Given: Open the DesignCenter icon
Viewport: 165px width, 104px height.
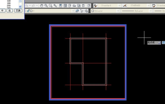Looking at the screenshot, I should point(65,5).
